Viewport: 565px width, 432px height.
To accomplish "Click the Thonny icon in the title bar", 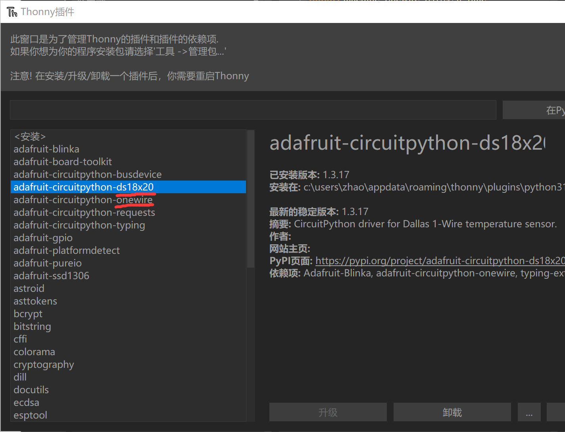I will (12, 12).
